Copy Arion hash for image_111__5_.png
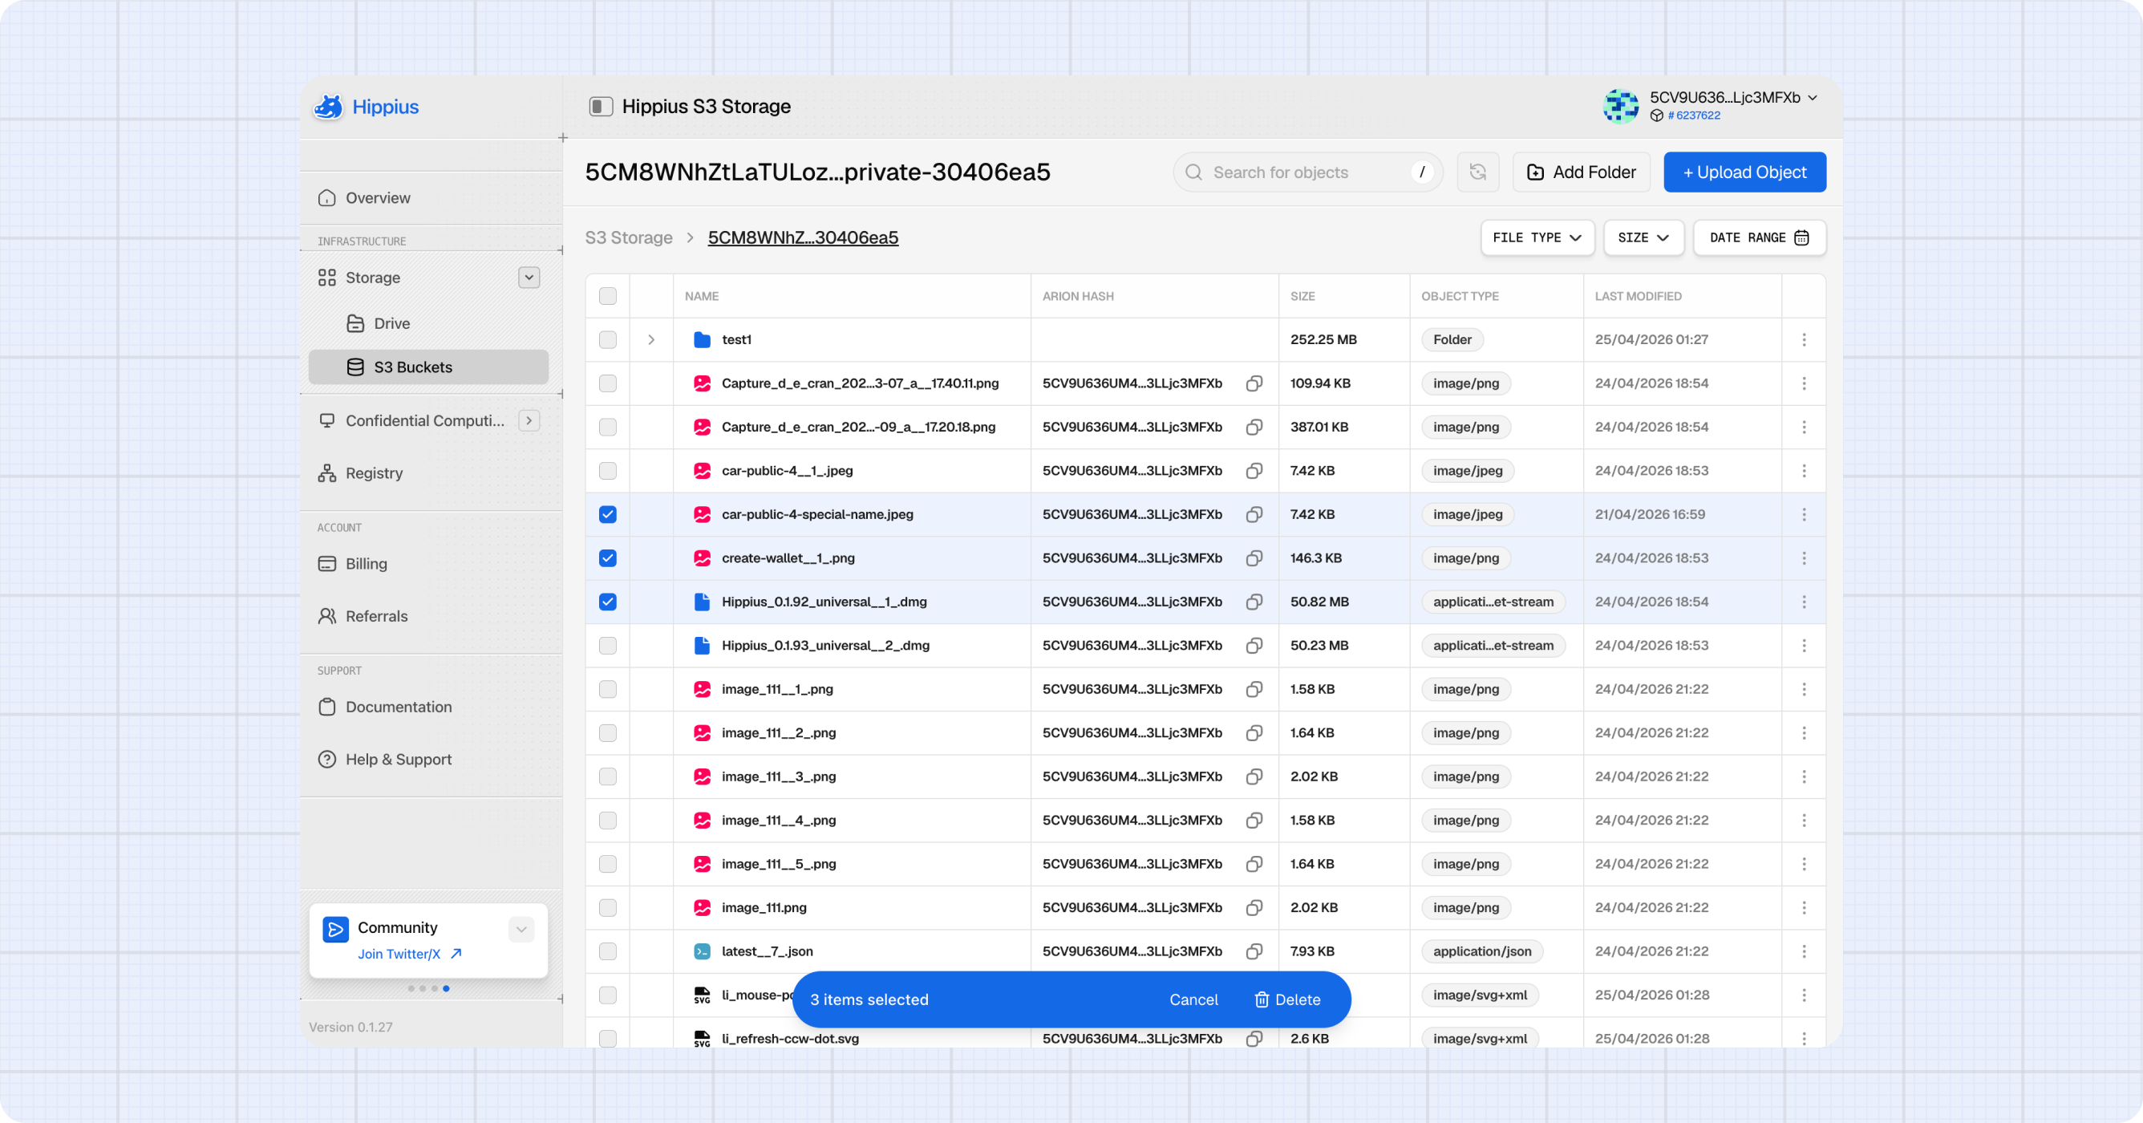Viewport: 2143px width, 1123px height. coord(1254,863)
